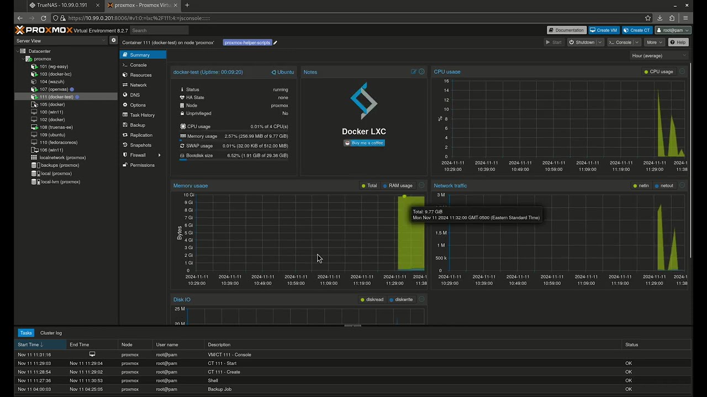
Task: Open the Shutdown options arrow
Action: point(600,42)
